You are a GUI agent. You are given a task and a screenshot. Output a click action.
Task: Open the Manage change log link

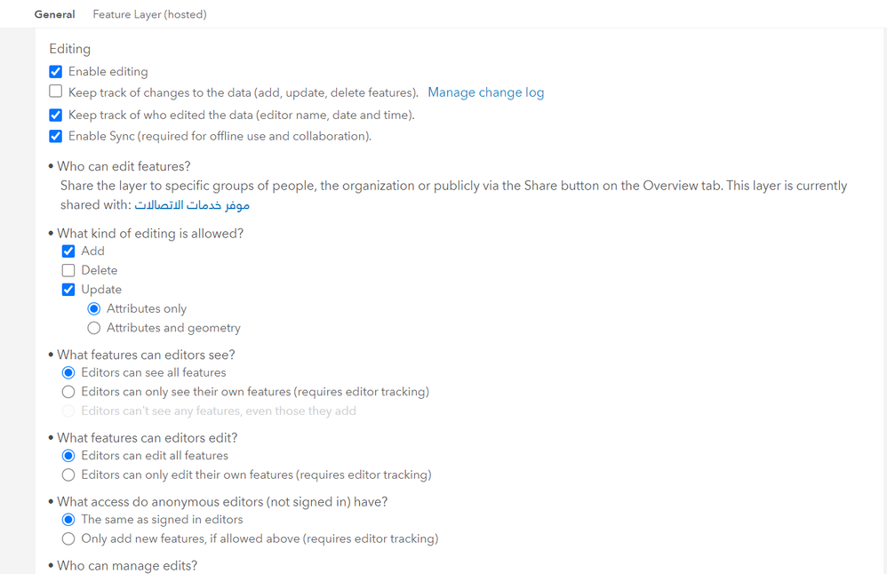[x=485, y=92]
